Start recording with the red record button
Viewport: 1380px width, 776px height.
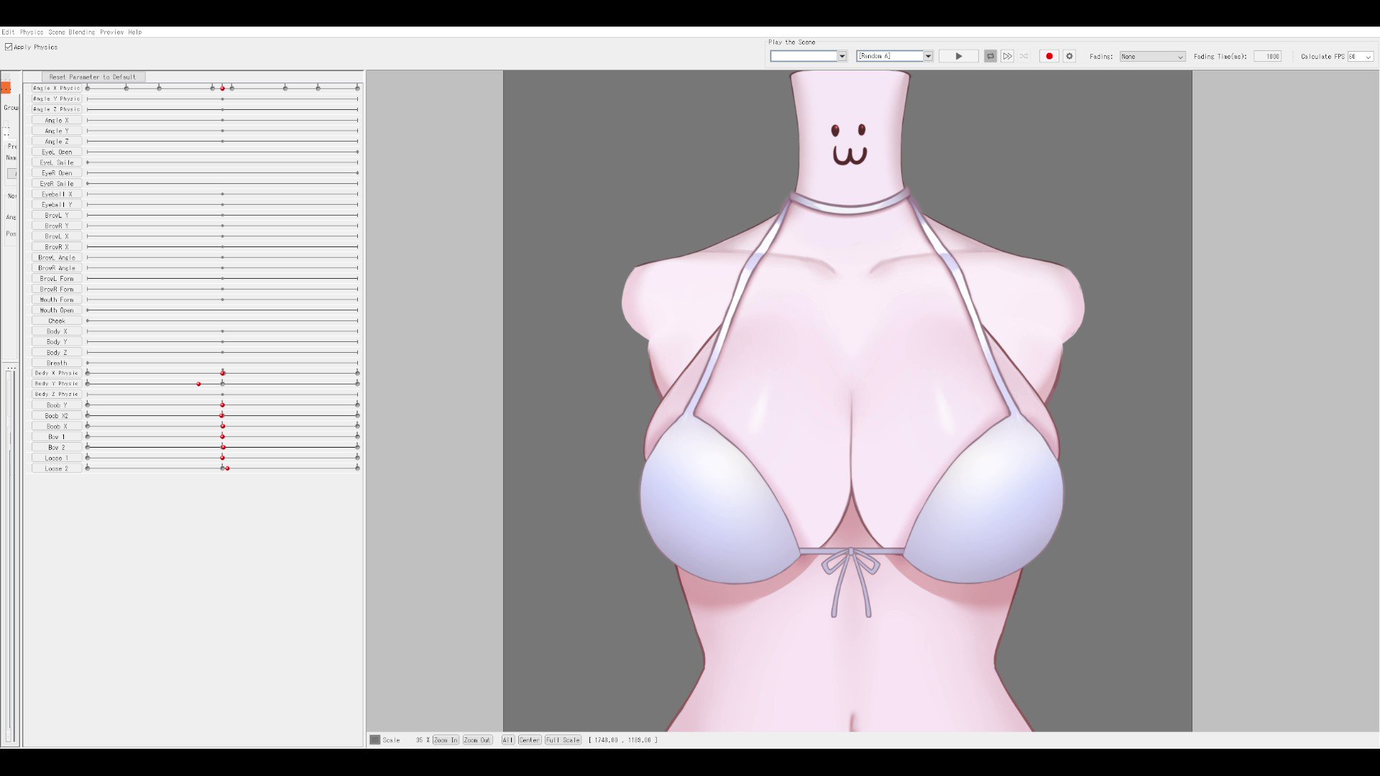click(x=1049, y=56)
